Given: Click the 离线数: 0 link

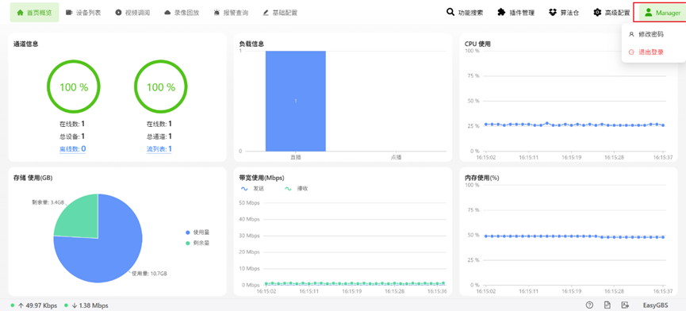Looking at the screenshot, I should click(x=73, y=148).
